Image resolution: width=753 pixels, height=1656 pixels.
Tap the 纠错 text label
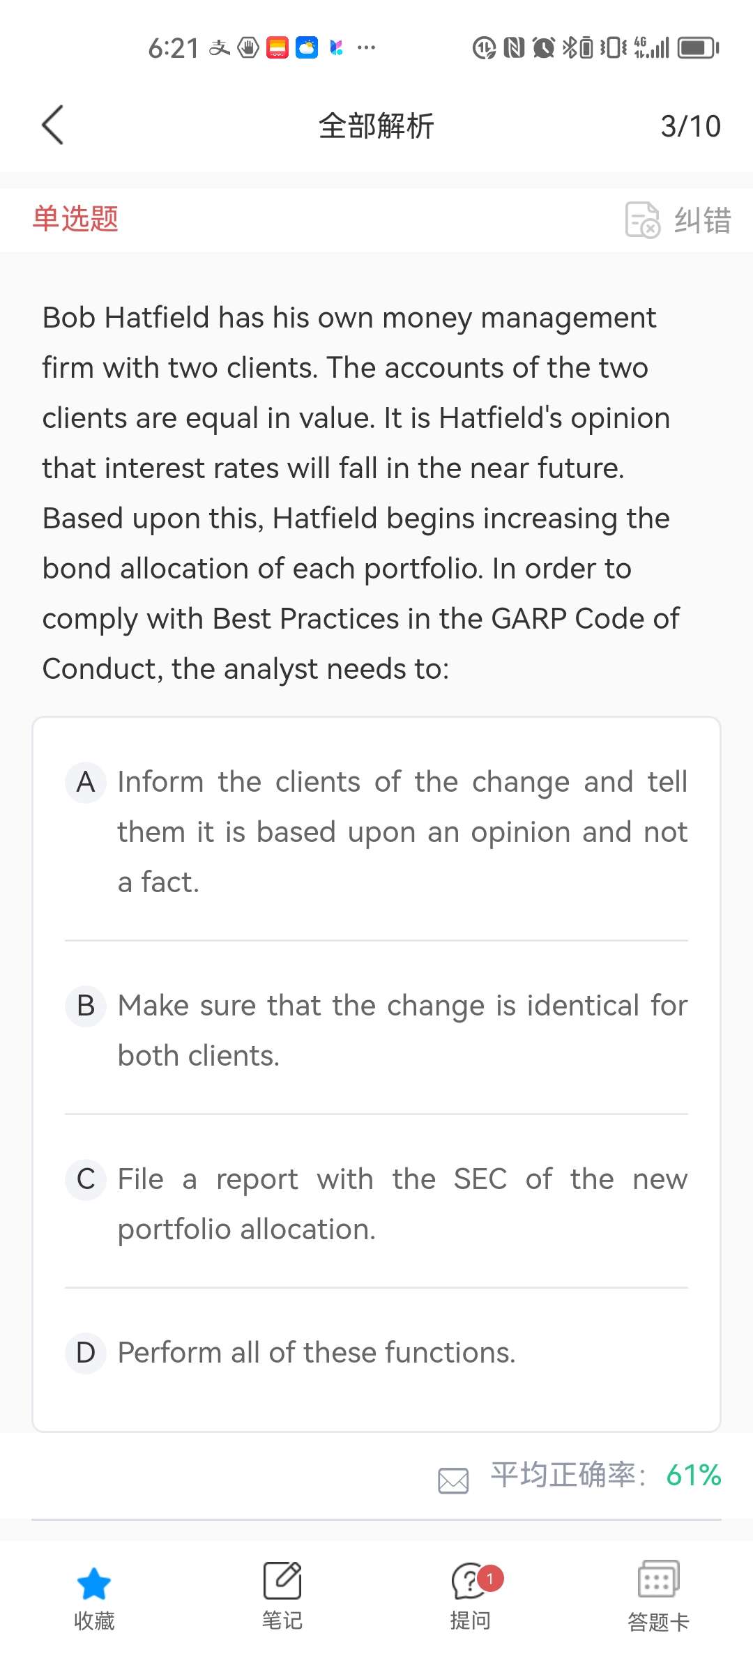[702, 220]
